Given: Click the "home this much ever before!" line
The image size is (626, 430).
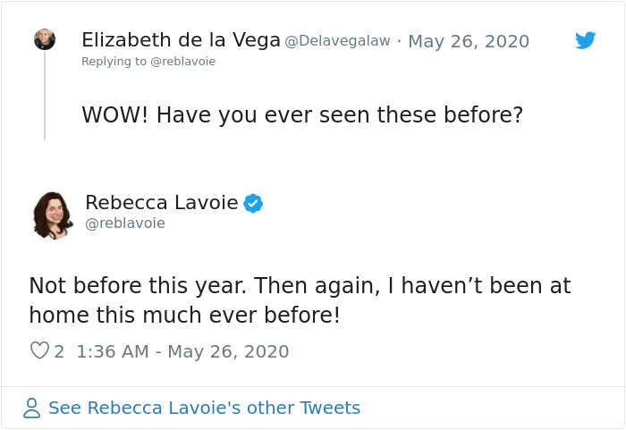Looking at the screenshot, I should pos(185,315).
